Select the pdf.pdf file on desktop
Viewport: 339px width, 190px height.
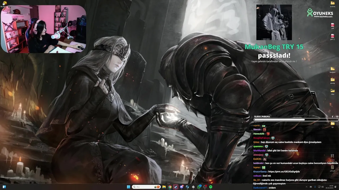333,168
